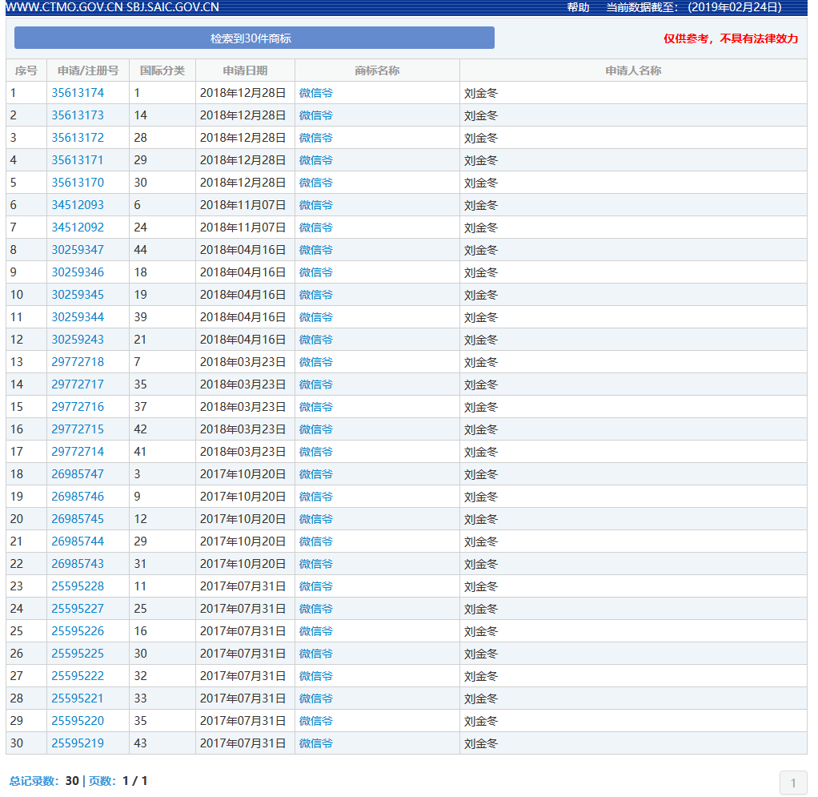
Task: Open 微信爷 link for registration 30259347
Action: [x=315, y=250]
